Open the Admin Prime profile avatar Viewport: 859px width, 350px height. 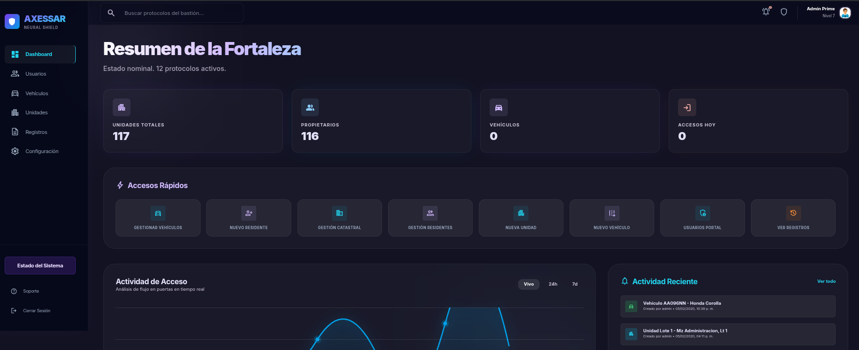coord(845,13)
